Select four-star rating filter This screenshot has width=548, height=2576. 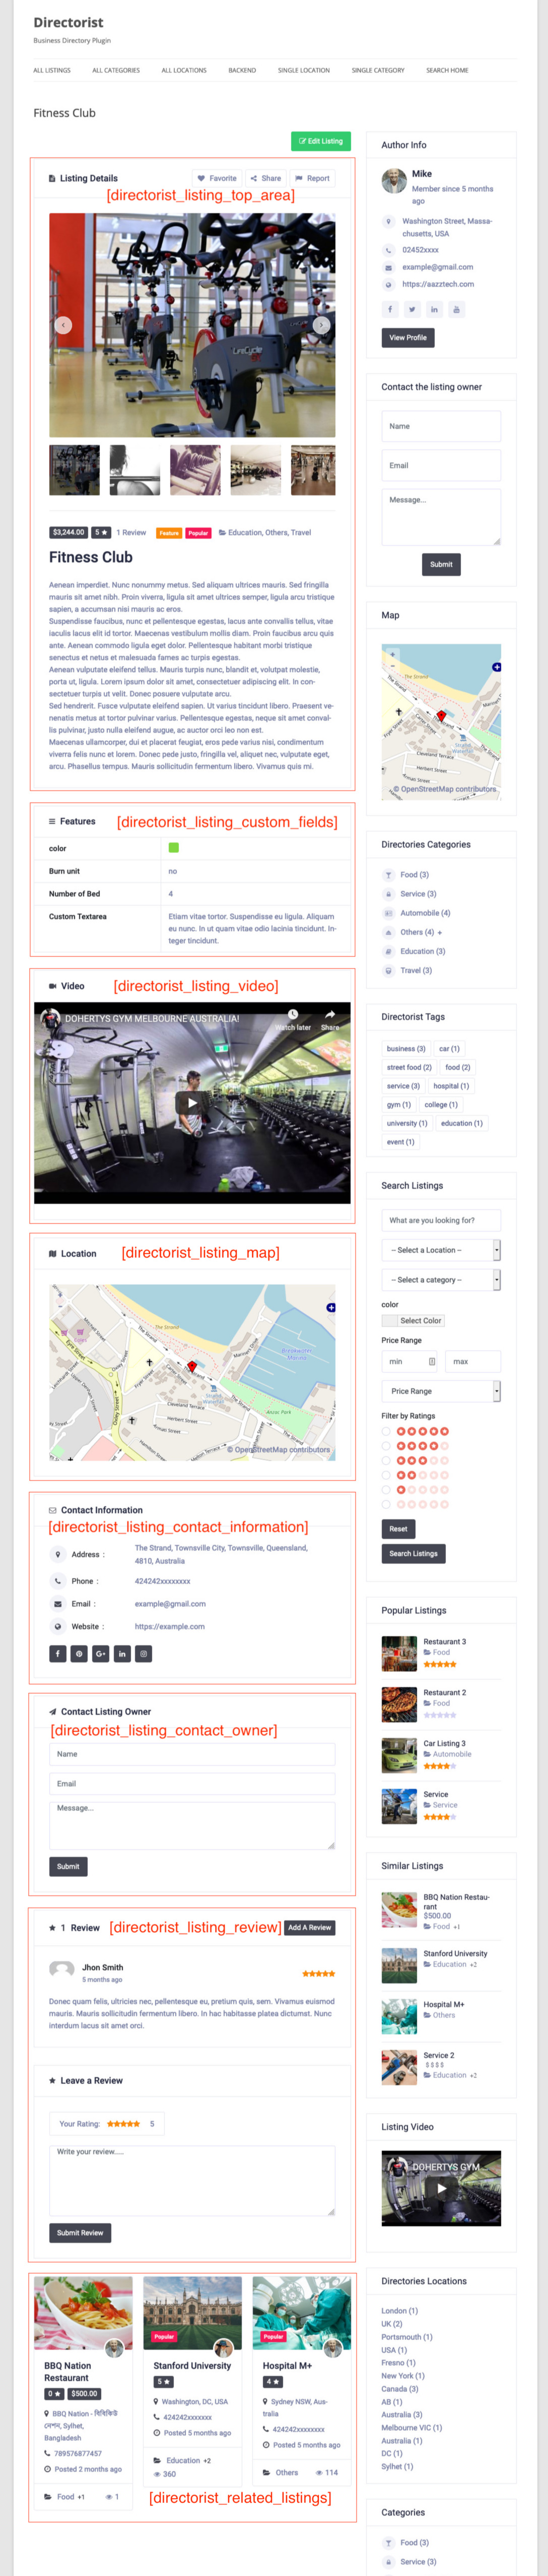pos(386,1446)
